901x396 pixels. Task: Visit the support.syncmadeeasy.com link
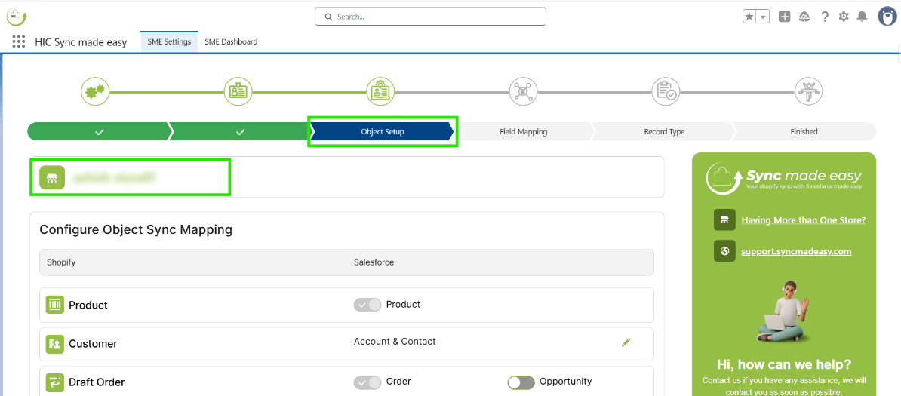pos(796,251)
